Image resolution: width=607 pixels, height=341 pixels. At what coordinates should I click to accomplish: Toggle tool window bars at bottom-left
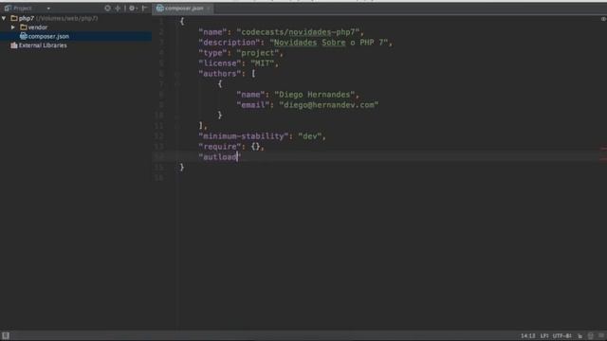tap(6, 335)
